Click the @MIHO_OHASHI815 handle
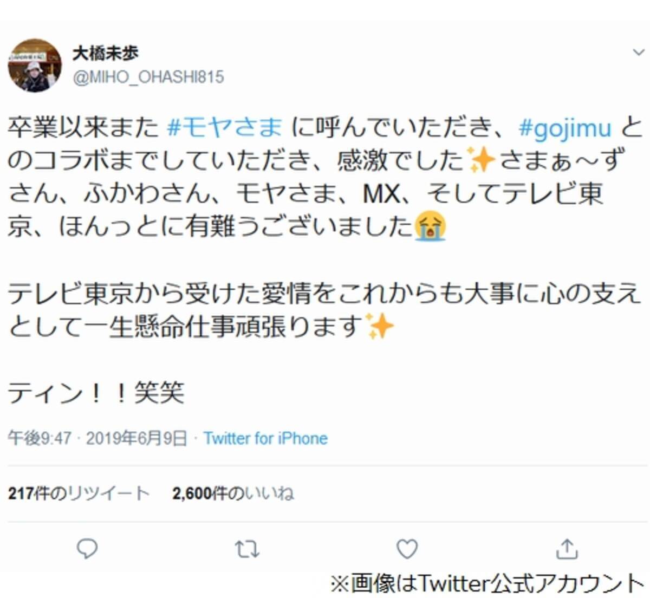650x598 pixels. coord(148,77)
